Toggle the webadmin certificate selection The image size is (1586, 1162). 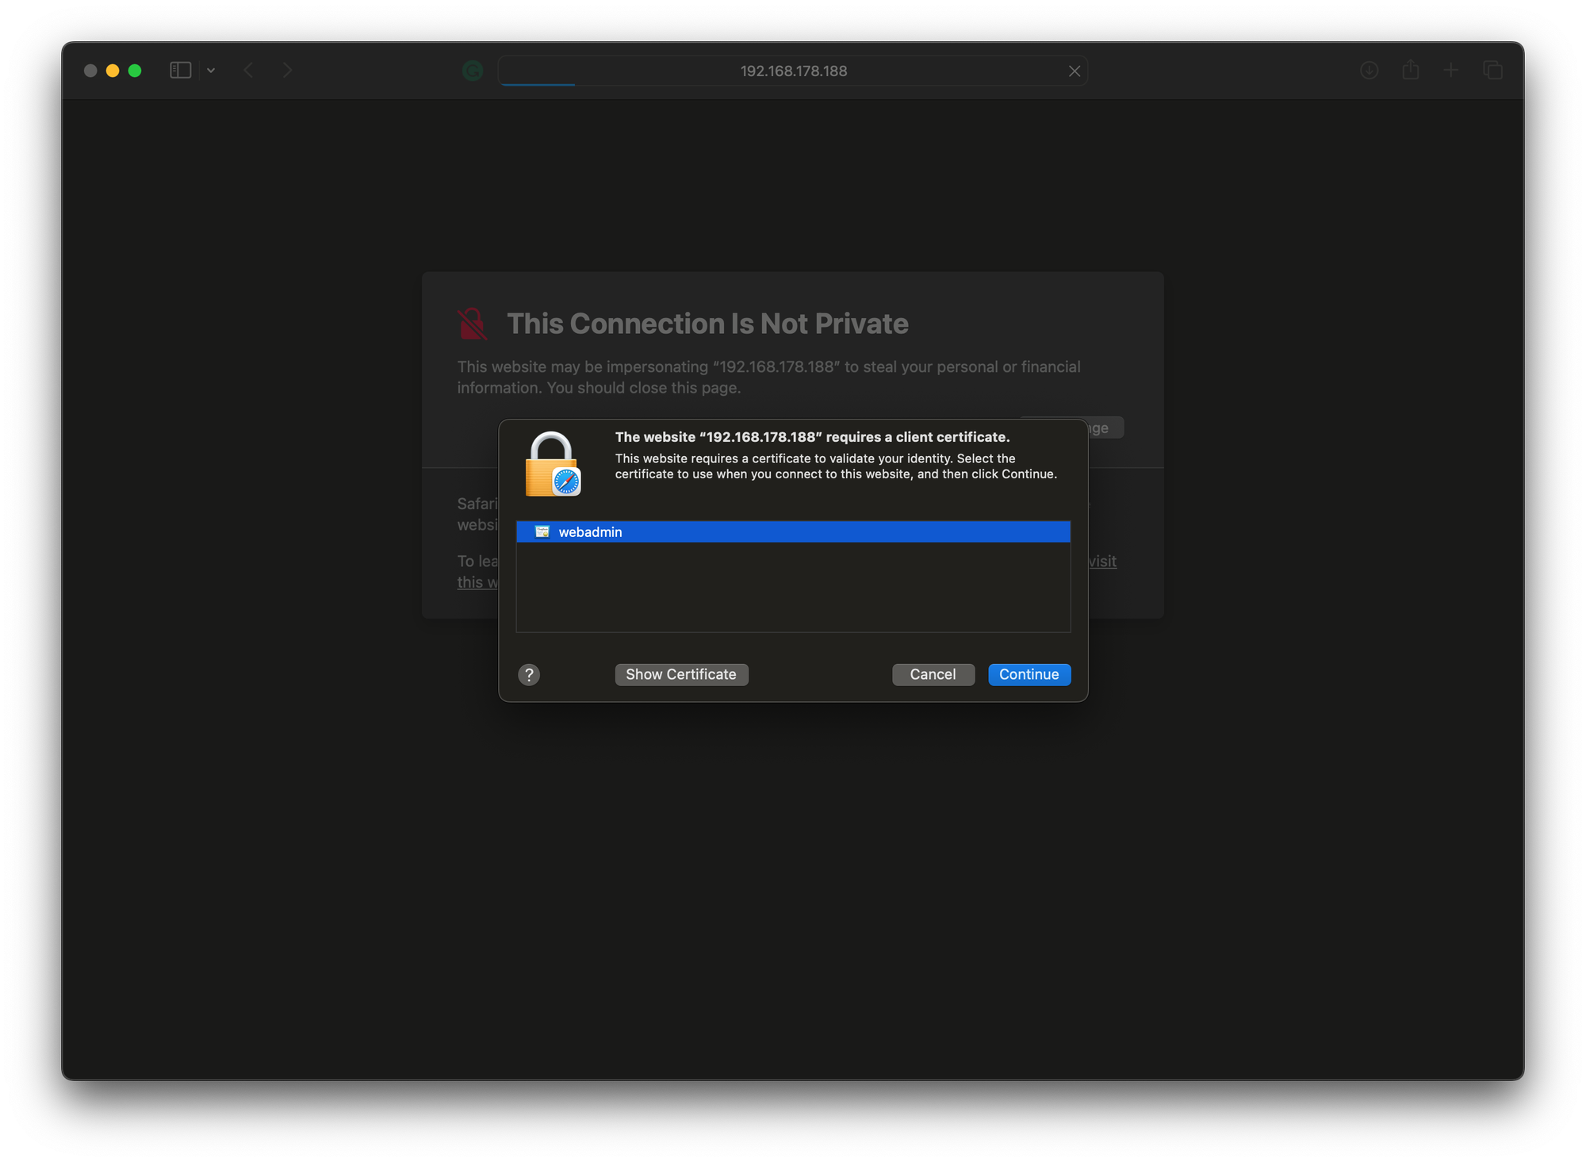(x=791, y=532)
